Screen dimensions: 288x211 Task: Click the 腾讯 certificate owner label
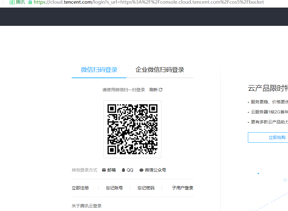coord(20,2)
